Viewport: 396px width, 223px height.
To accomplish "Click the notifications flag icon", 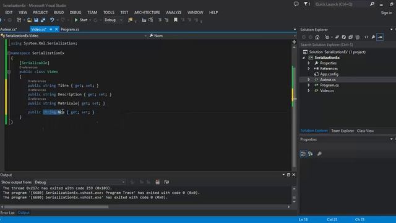I will (306, 4).
